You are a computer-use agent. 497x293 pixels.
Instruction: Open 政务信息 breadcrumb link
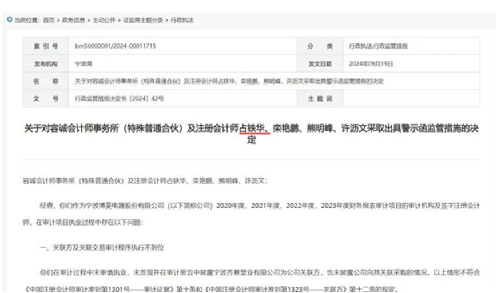pyautogui.click(x=73, y=20)
